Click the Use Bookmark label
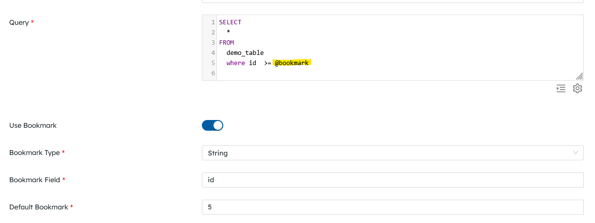595x223 pixels. point(33,125)
